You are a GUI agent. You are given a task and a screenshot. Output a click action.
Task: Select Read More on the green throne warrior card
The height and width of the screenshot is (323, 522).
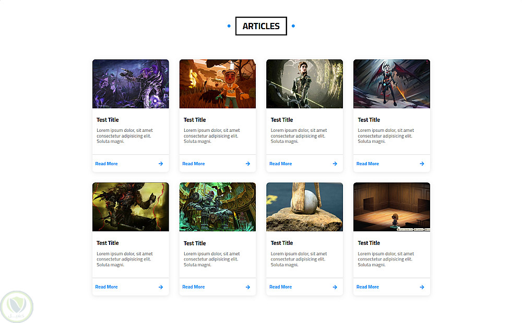click(x=194, y=287)
